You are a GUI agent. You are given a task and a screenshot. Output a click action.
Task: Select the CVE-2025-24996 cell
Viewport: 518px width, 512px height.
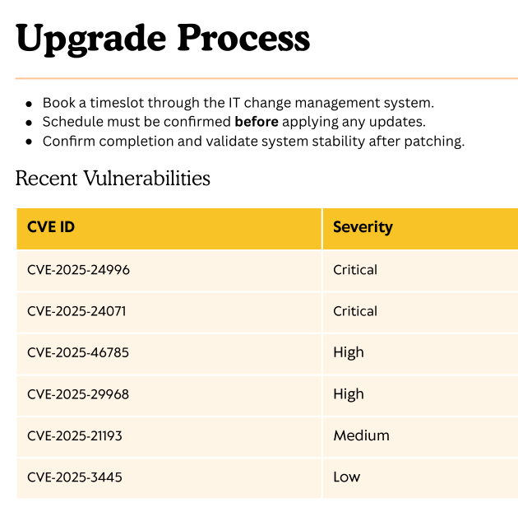coord(78,270)
